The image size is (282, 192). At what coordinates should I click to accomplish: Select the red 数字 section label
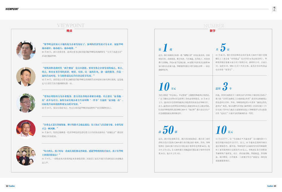(212, 31)
